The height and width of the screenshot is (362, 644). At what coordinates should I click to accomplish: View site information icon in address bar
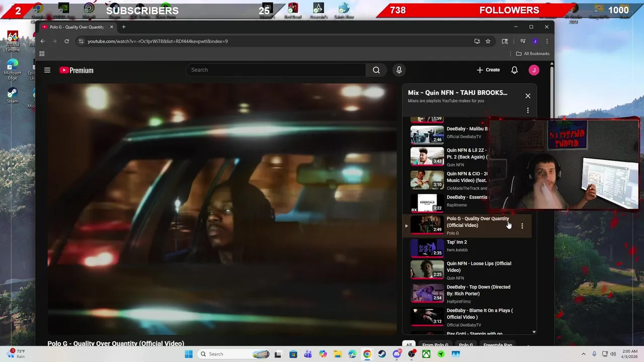tap(81, 41)
